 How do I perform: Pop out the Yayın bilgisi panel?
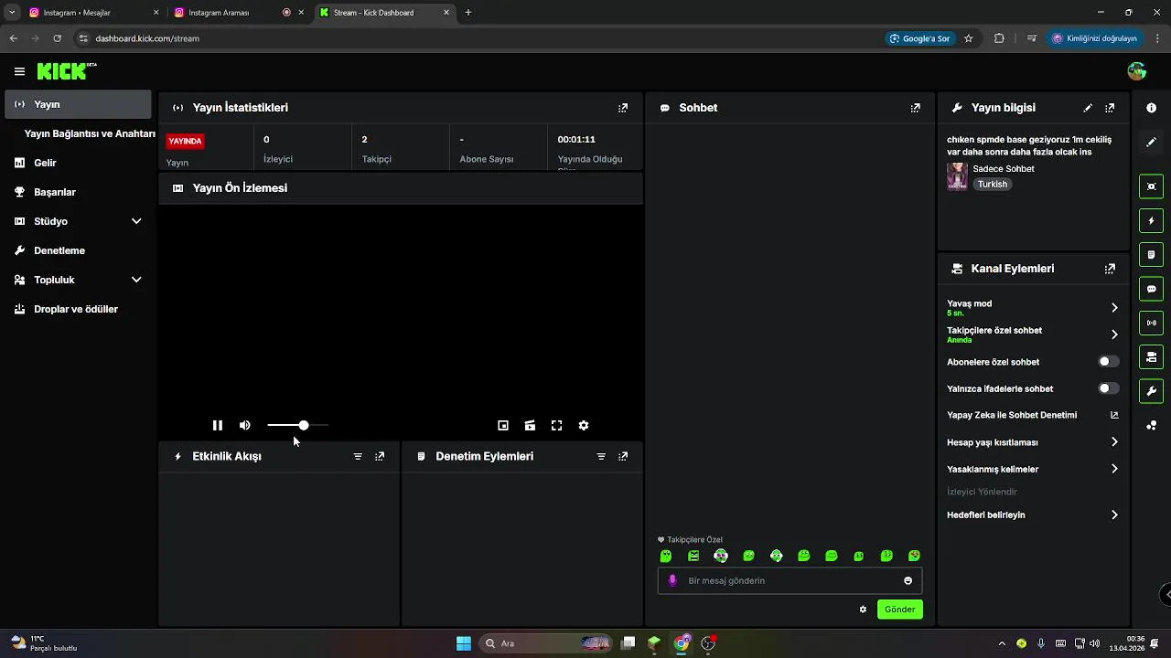1110,108
